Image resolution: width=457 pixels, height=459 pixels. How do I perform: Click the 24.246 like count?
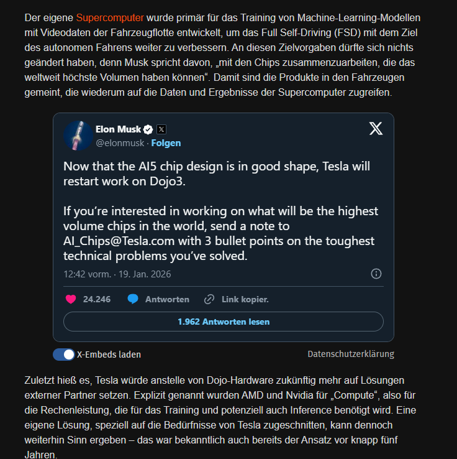click(97, 299)
